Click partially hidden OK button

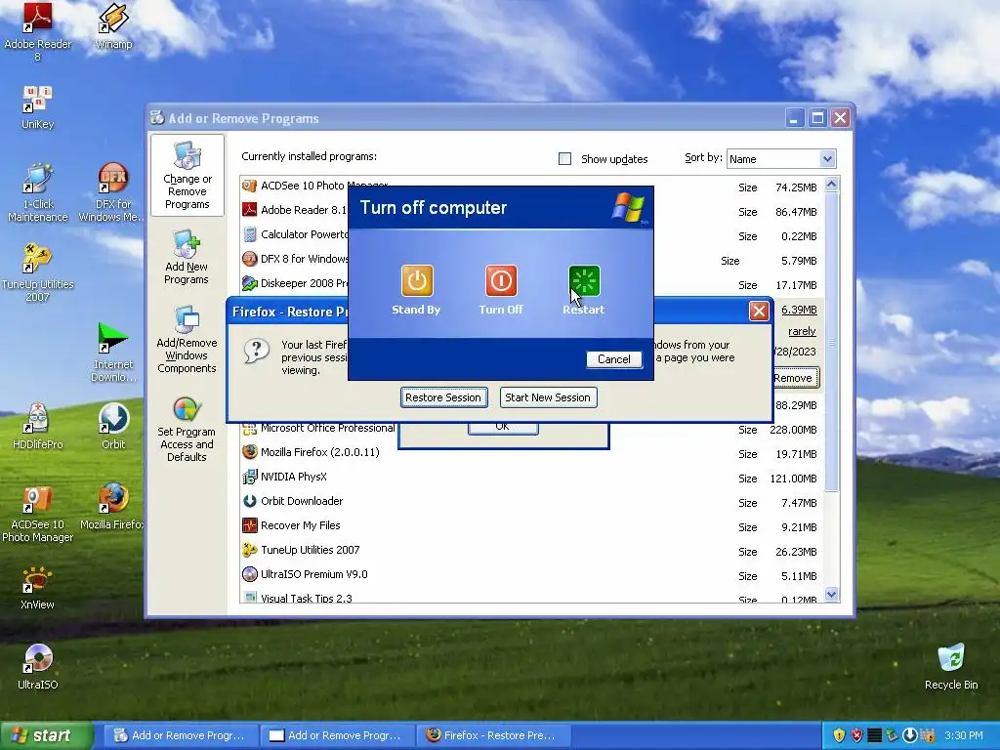pos(503,428)
